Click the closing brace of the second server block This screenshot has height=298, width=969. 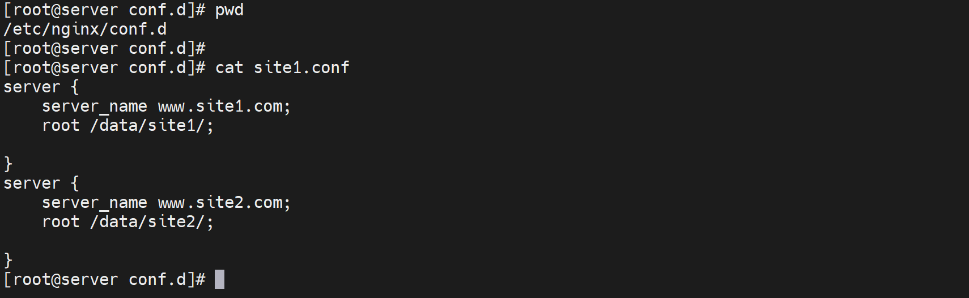coord(8,261)
